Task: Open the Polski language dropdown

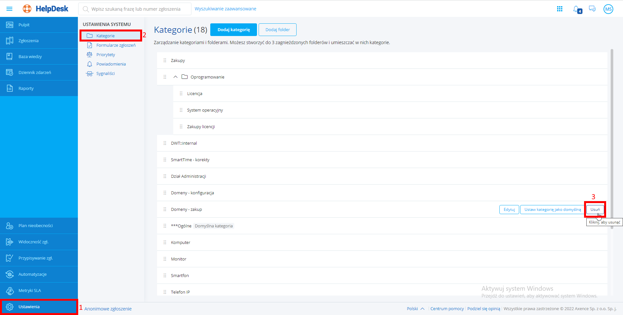Action: (x=416, y=309)
